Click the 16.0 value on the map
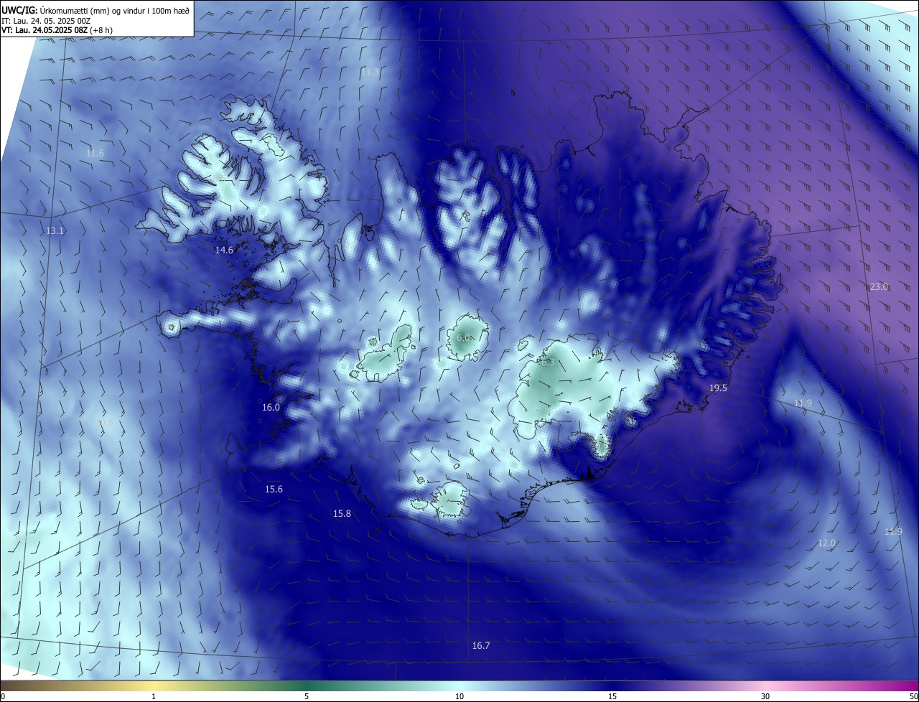Viewport: 919px width, 702px height. 271,408
